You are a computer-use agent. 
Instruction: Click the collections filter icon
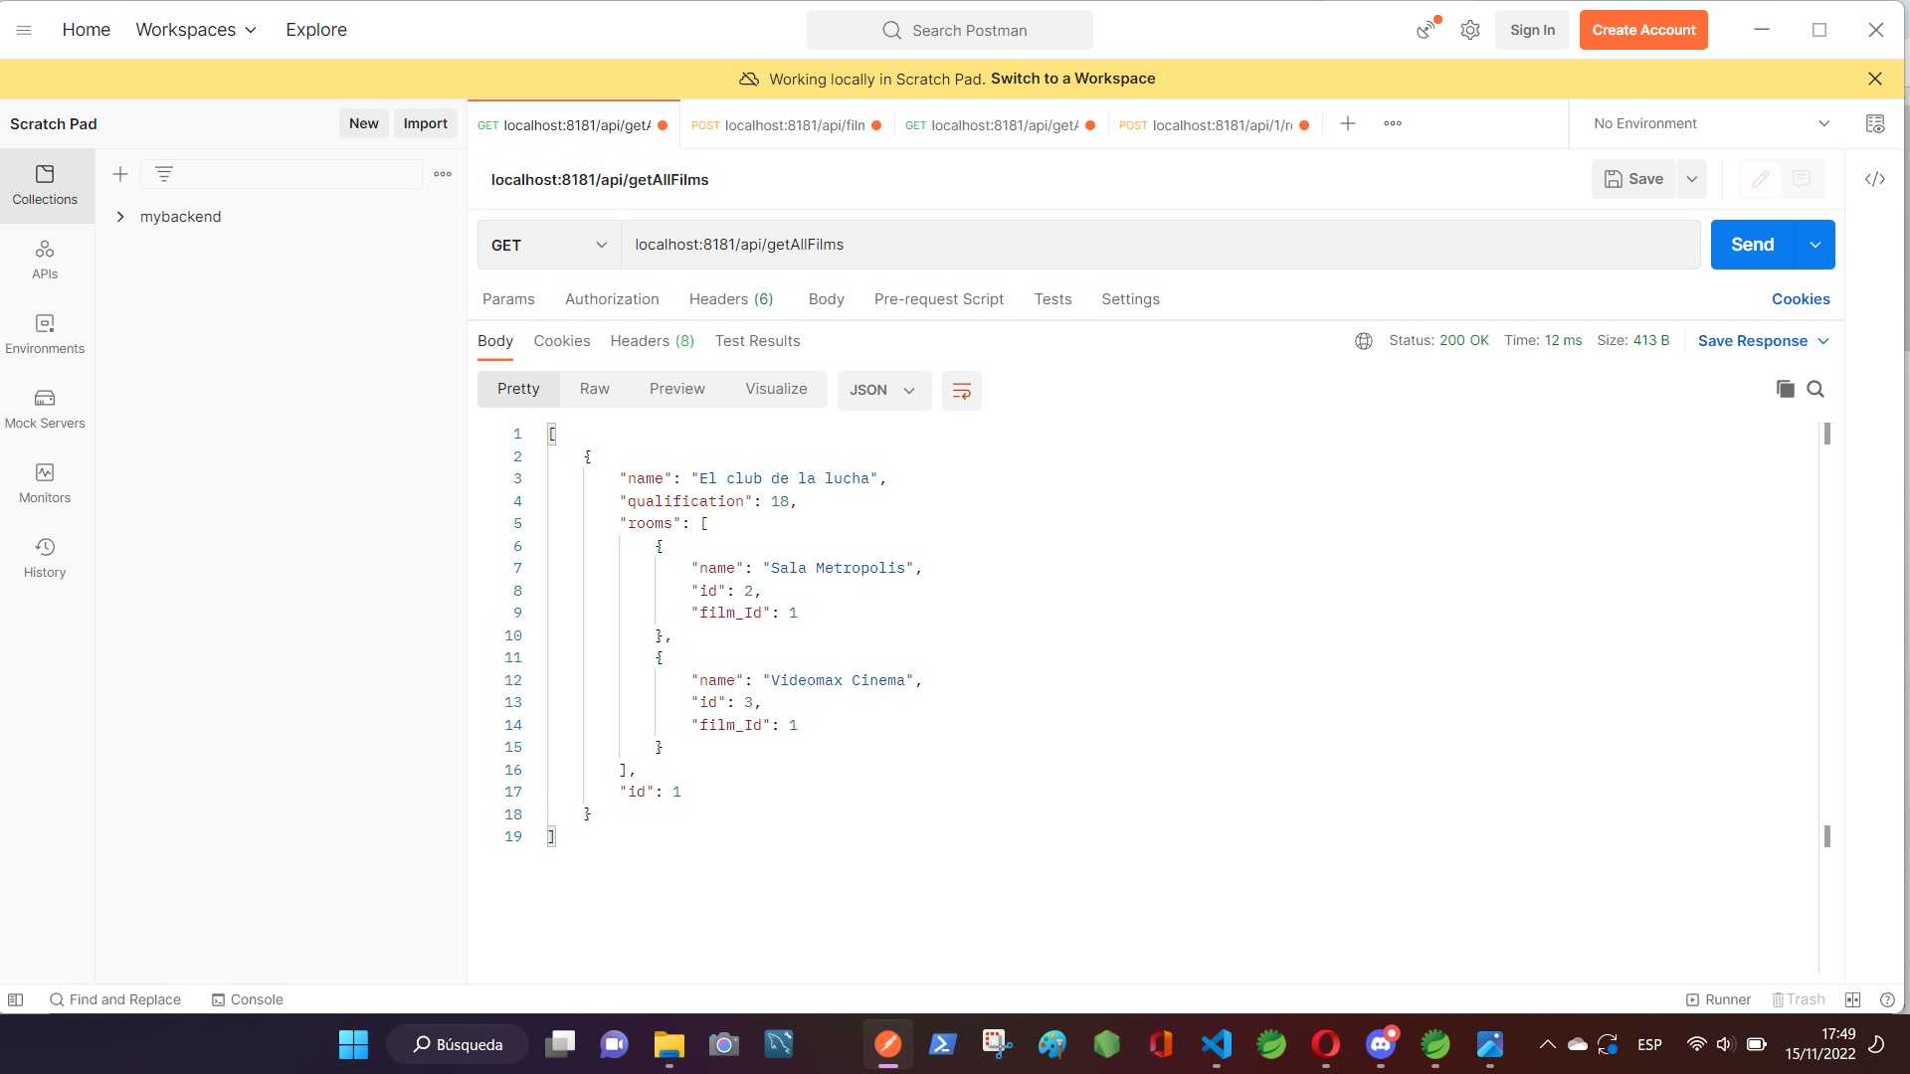coord(164,174)
